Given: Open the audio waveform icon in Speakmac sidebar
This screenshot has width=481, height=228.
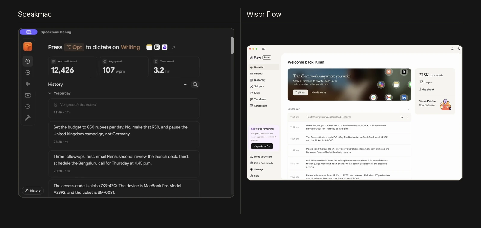Looking at the screenshot, I should tap(28, 84).
